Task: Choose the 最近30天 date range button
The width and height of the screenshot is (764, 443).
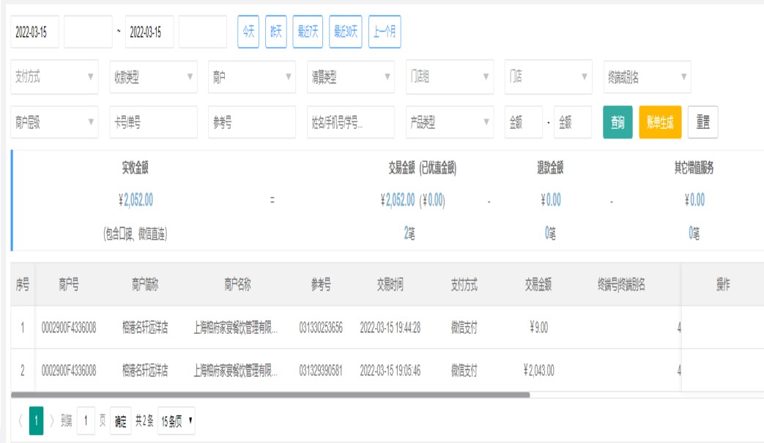Action: [346, 32]
